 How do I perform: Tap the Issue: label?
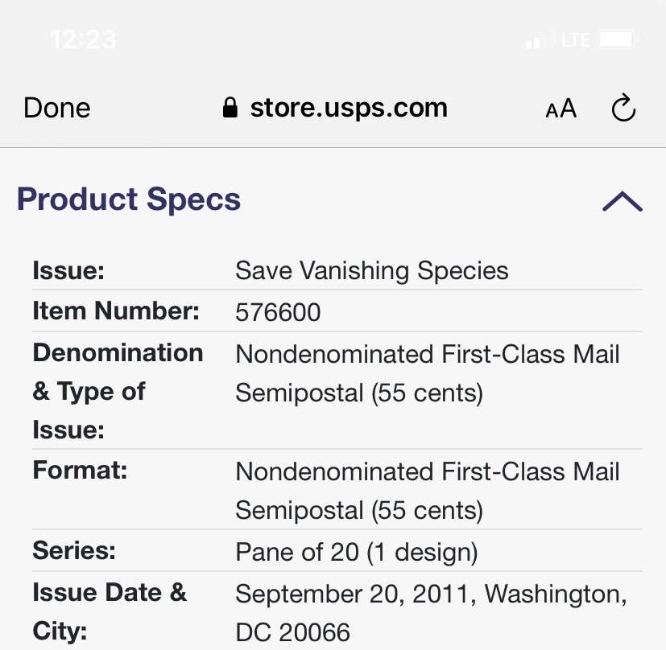coord(68,270)
